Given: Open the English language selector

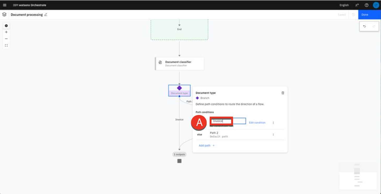Looking at the screenshot, I should tap(344, 5).
